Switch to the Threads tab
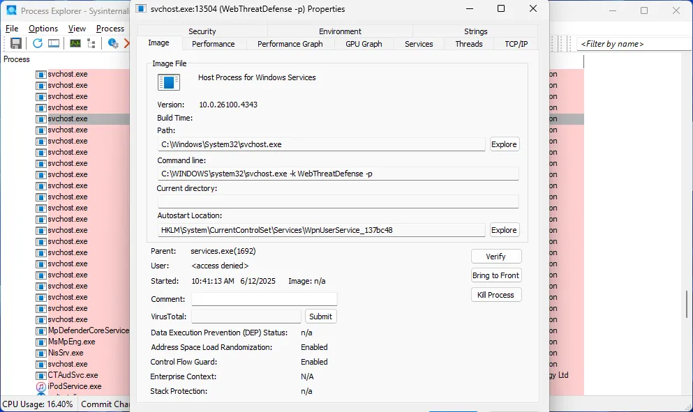Viewport: 693px width, 412px height. 468,44
